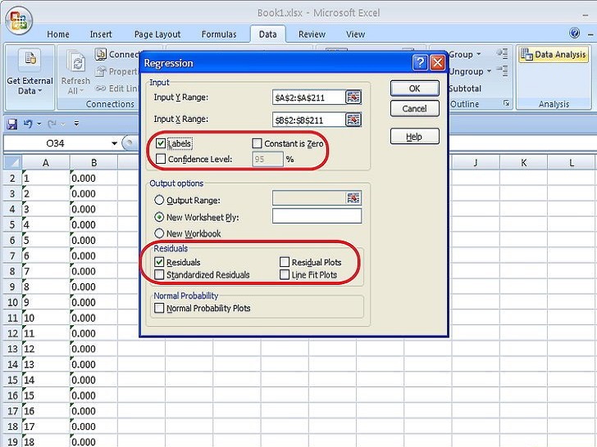Enable the Constant is Zero checkbox
This screenshot has width=597, height=447.
(x=257, y=143)
